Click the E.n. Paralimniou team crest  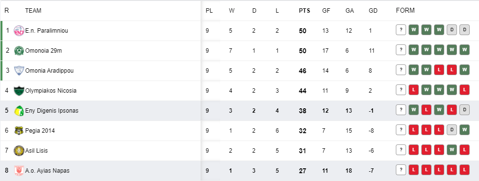point(19,31)
